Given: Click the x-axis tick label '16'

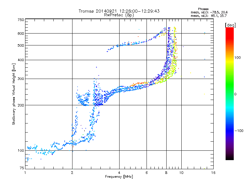Looking at the screenshot, I should [213, 173].
